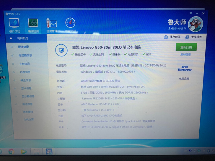215x161 pixels.
Task: Open 硬盘信息 in the sidebar
Action: click(26, 80)
